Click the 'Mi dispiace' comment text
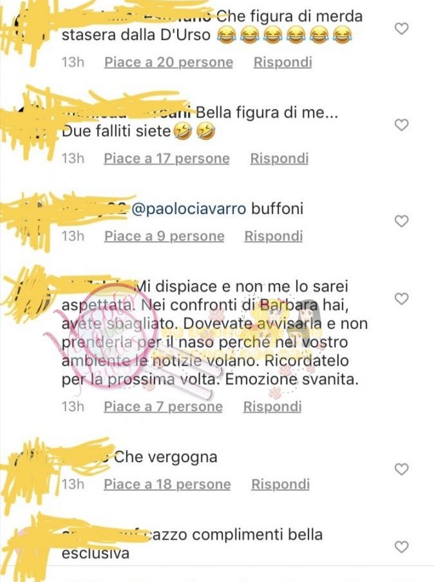This screenshot has width=434, height=582. tap(214, 333)
